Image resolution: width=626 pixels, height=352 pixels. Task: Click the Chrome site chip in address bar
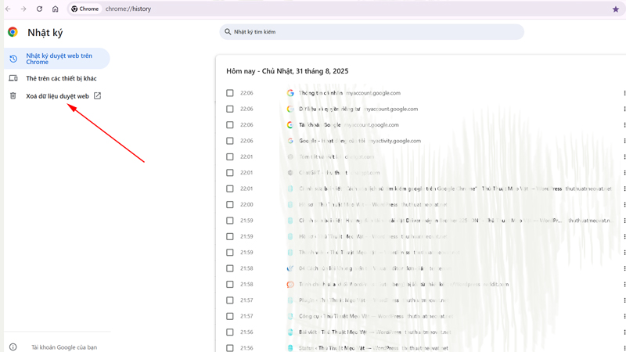coord(85,9)
